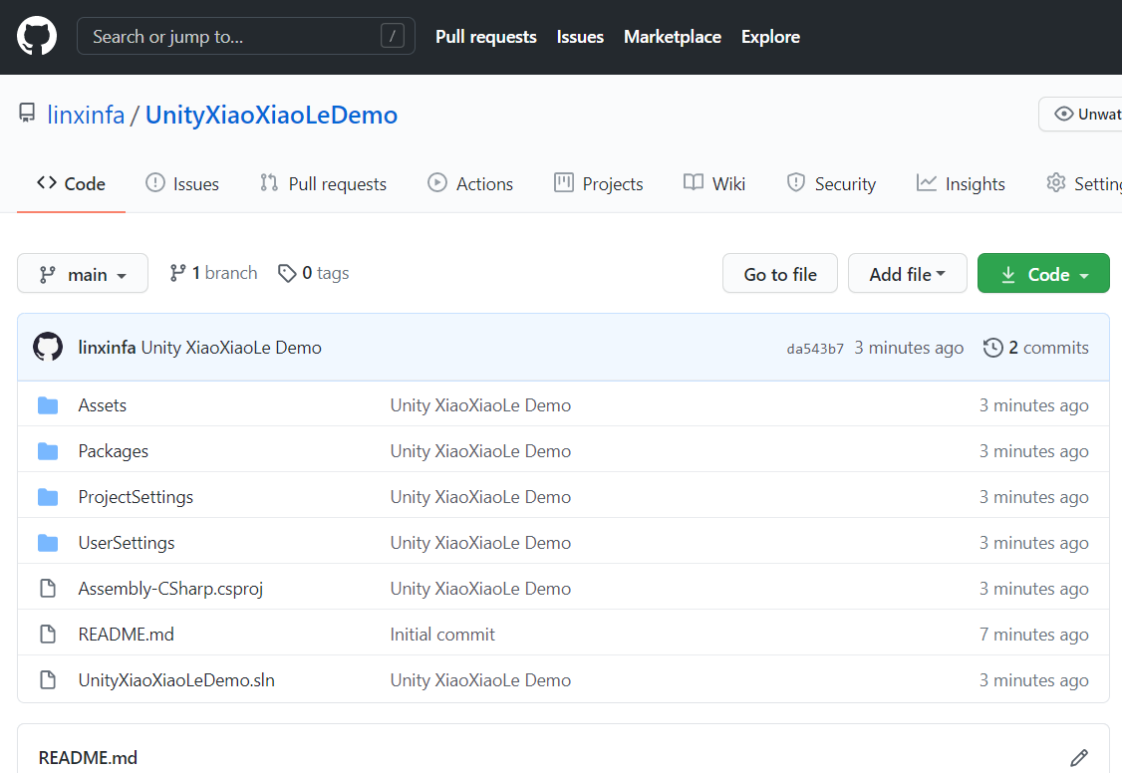The width and height of the screenshot is (1122, 773).
Task: Toggle the Unwatch eye button
Action: [1080, 115]
